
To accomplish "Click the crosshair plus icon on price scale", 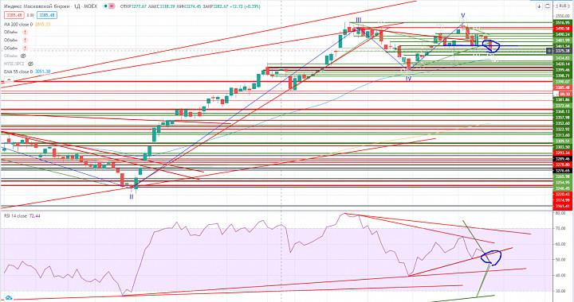I will pyautogui.click(x=549, y=51).
